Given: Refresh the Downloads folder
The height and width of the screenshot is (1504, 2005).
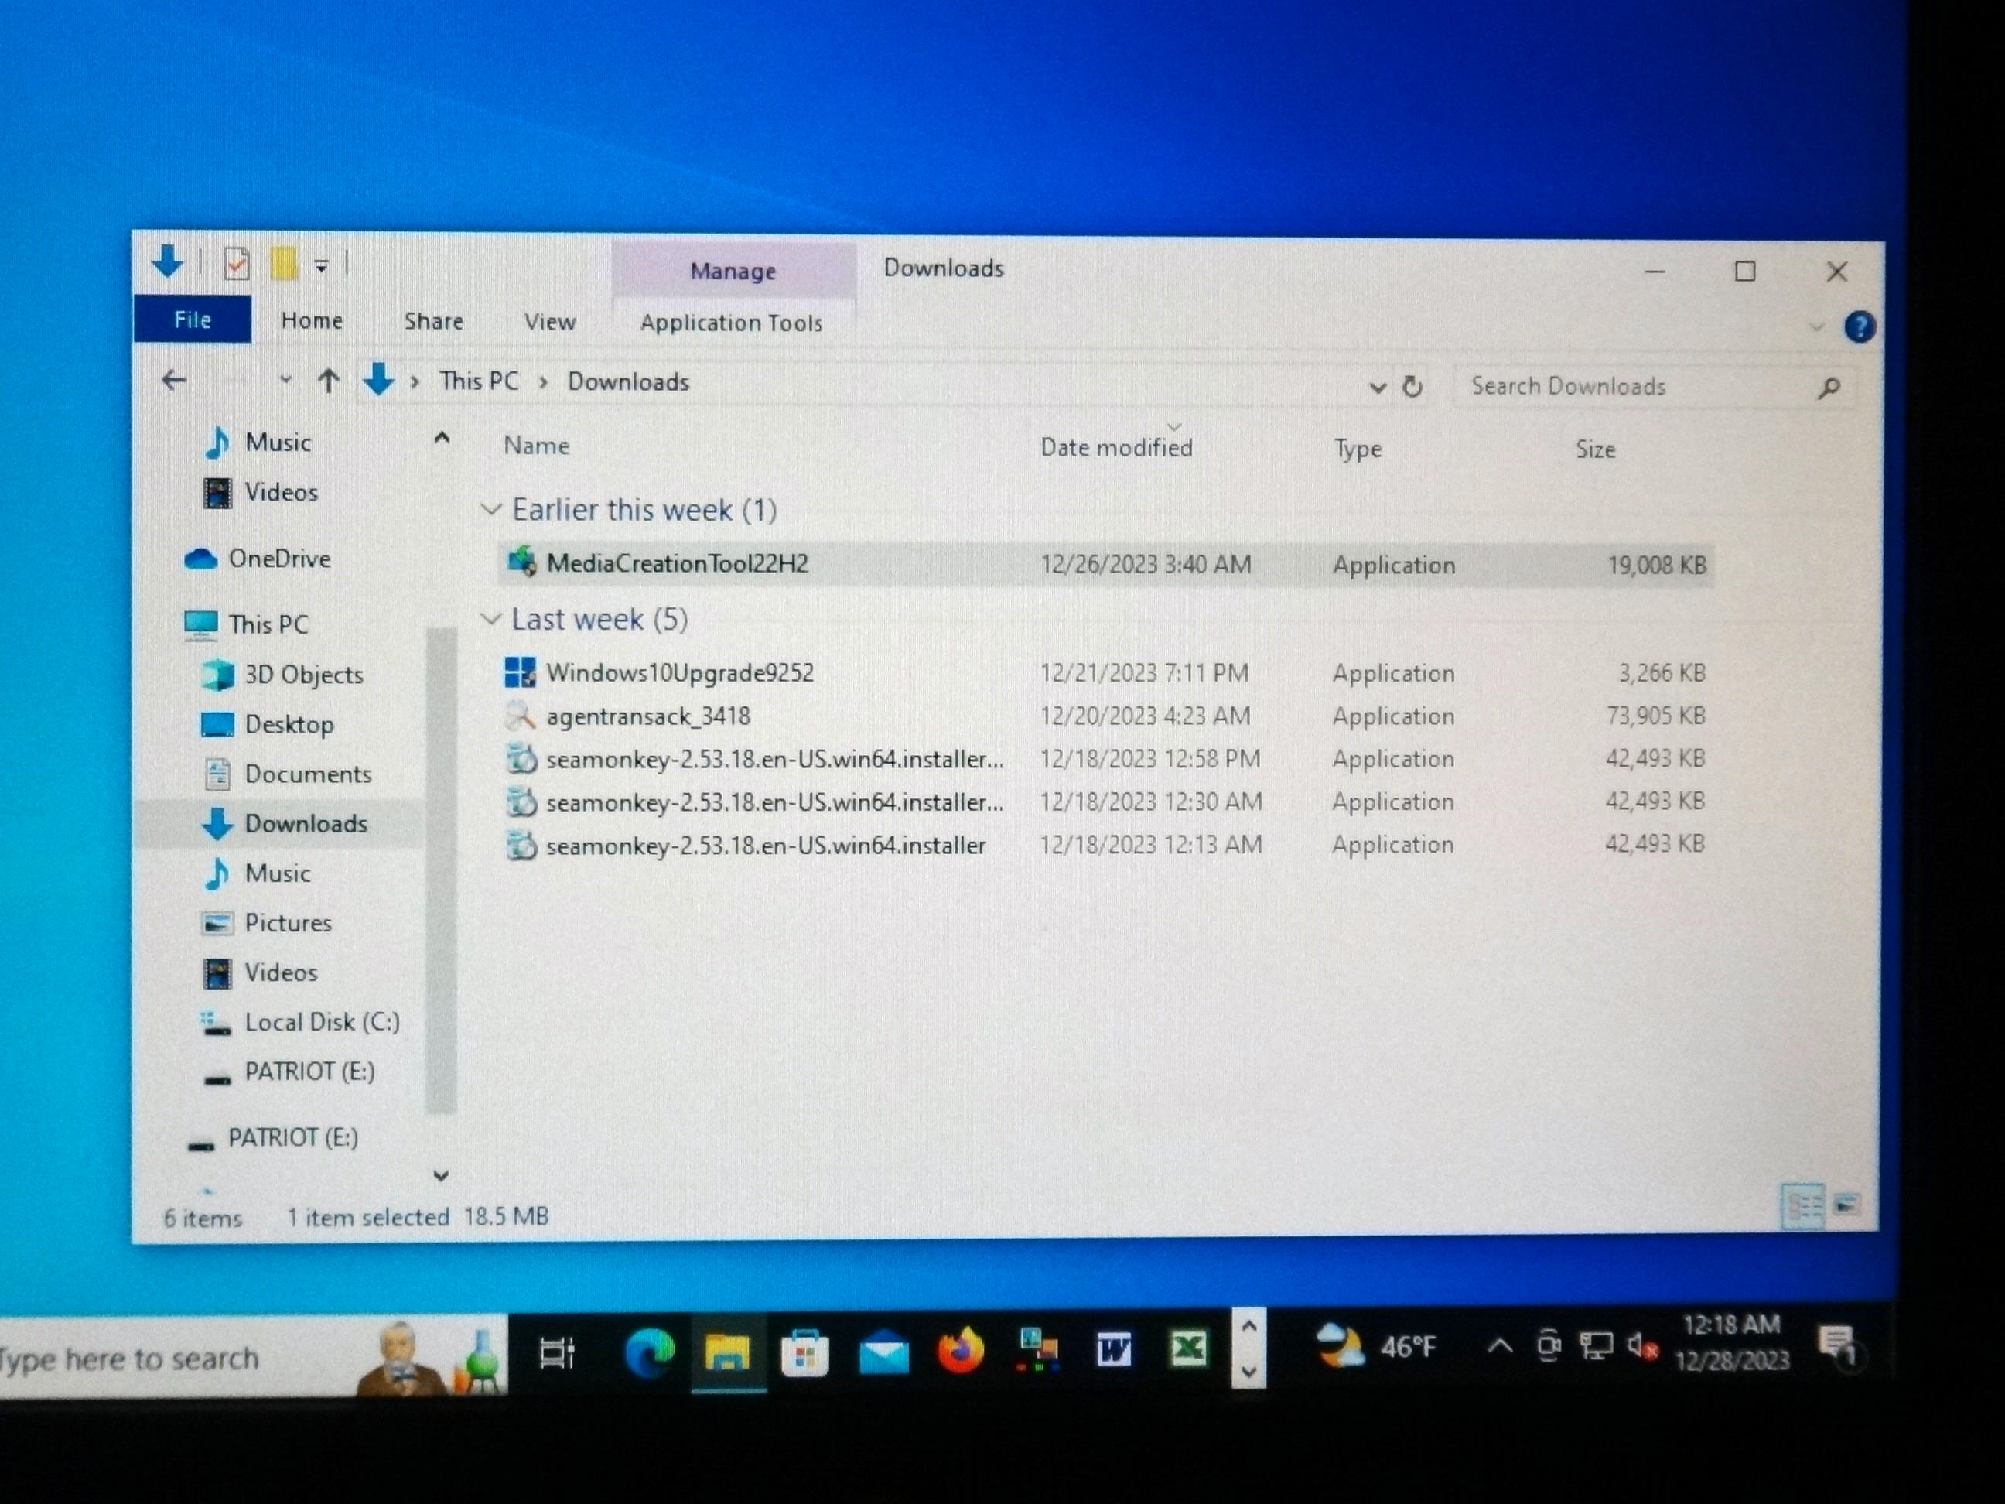Looking at the screenshot, I should click(1412, 387).
